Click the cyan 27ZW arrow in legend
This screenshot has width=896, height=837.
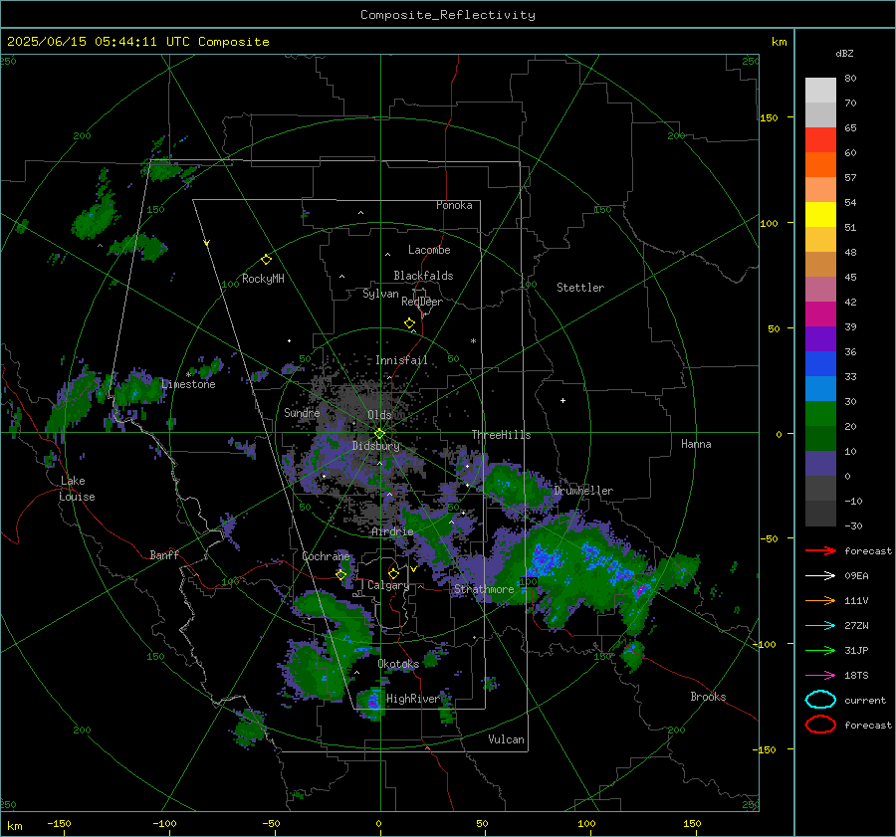(x=820, y=626)
